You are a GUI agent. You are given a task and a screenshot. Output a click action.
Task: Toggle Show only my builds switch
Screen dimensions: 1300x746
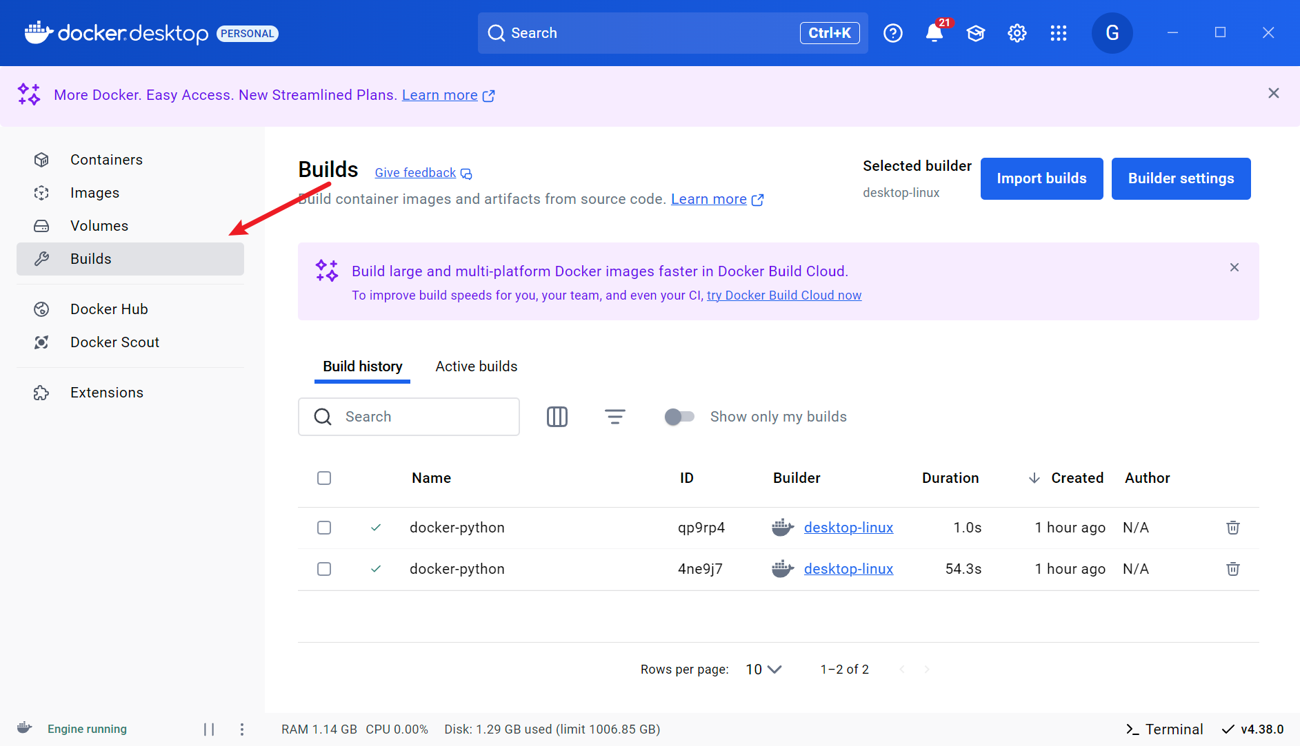679,417
